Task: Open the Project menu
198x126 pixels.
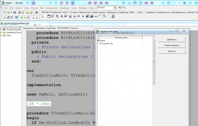Action: pyautogui.click(x=34, y=8)
